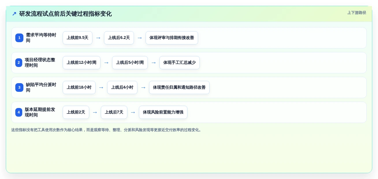
Task: Click step number badge 2
Action: [19, 63]
